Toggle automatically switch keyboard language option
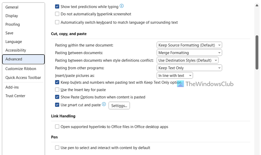The image size is (261, 155). tap(57, 22)
